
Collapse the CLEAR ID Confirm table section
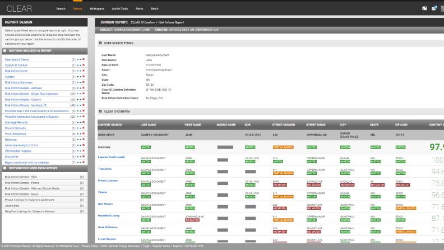[100, 111]
